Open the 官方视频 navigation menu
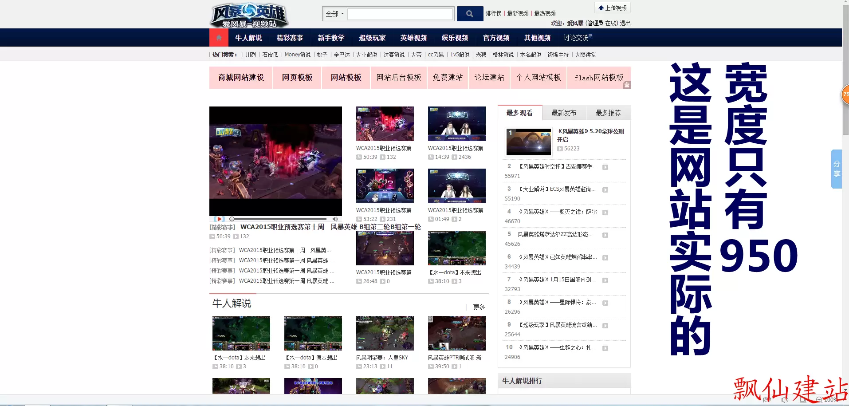The height and width of the screenshot is (406, 849). pos(496,38)
